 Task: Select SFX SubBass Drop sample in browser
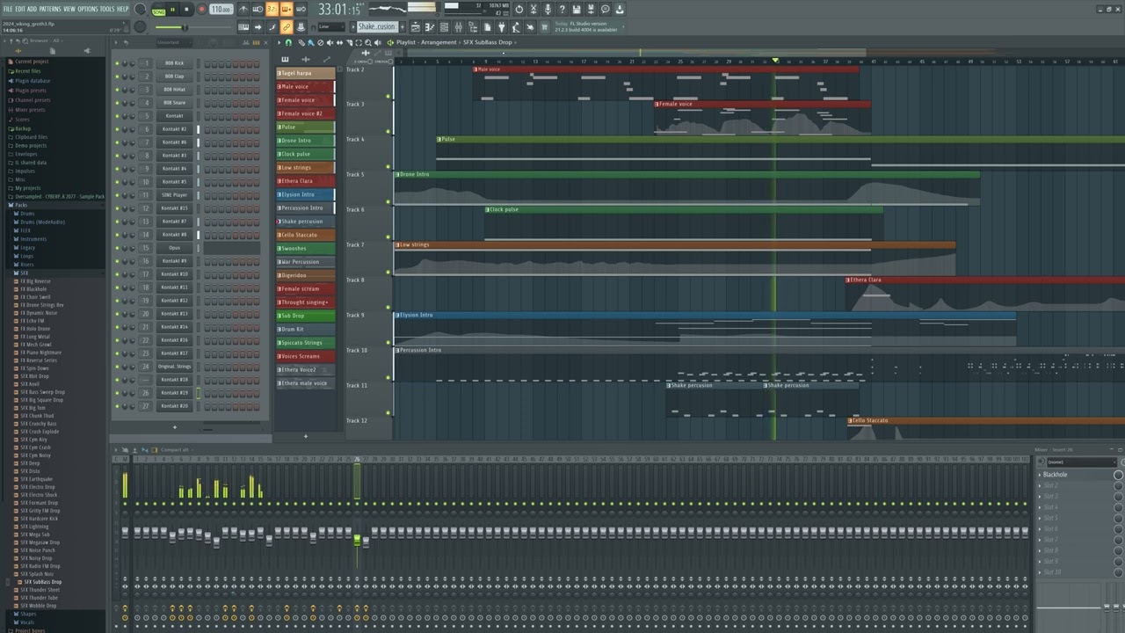tap(42, 582)
